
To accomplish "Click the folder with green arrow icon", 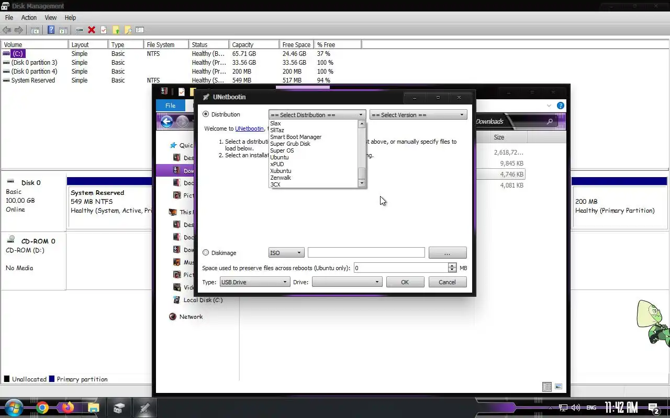I will click(116, 30).
